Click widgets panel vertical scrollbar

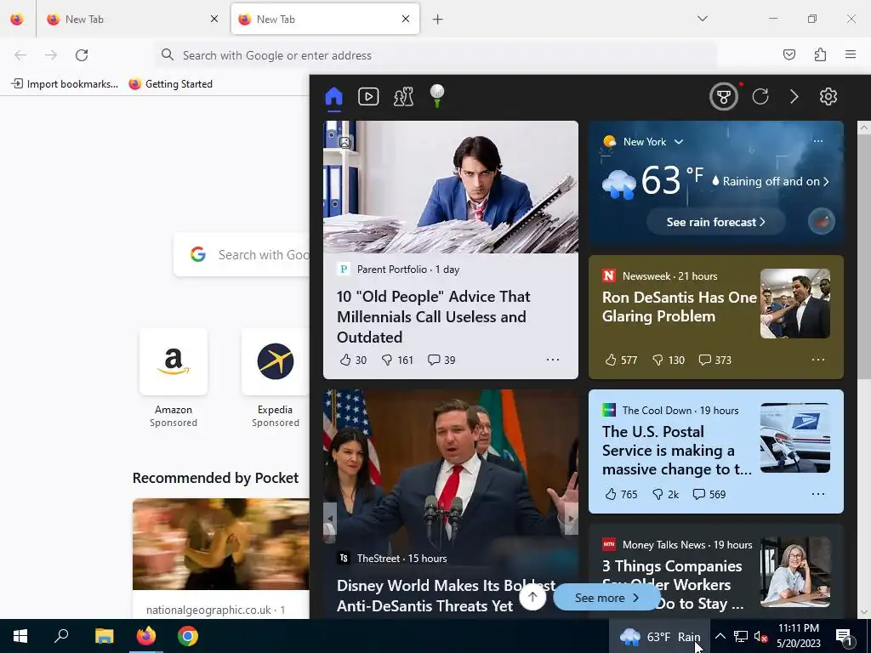[864, 255]
